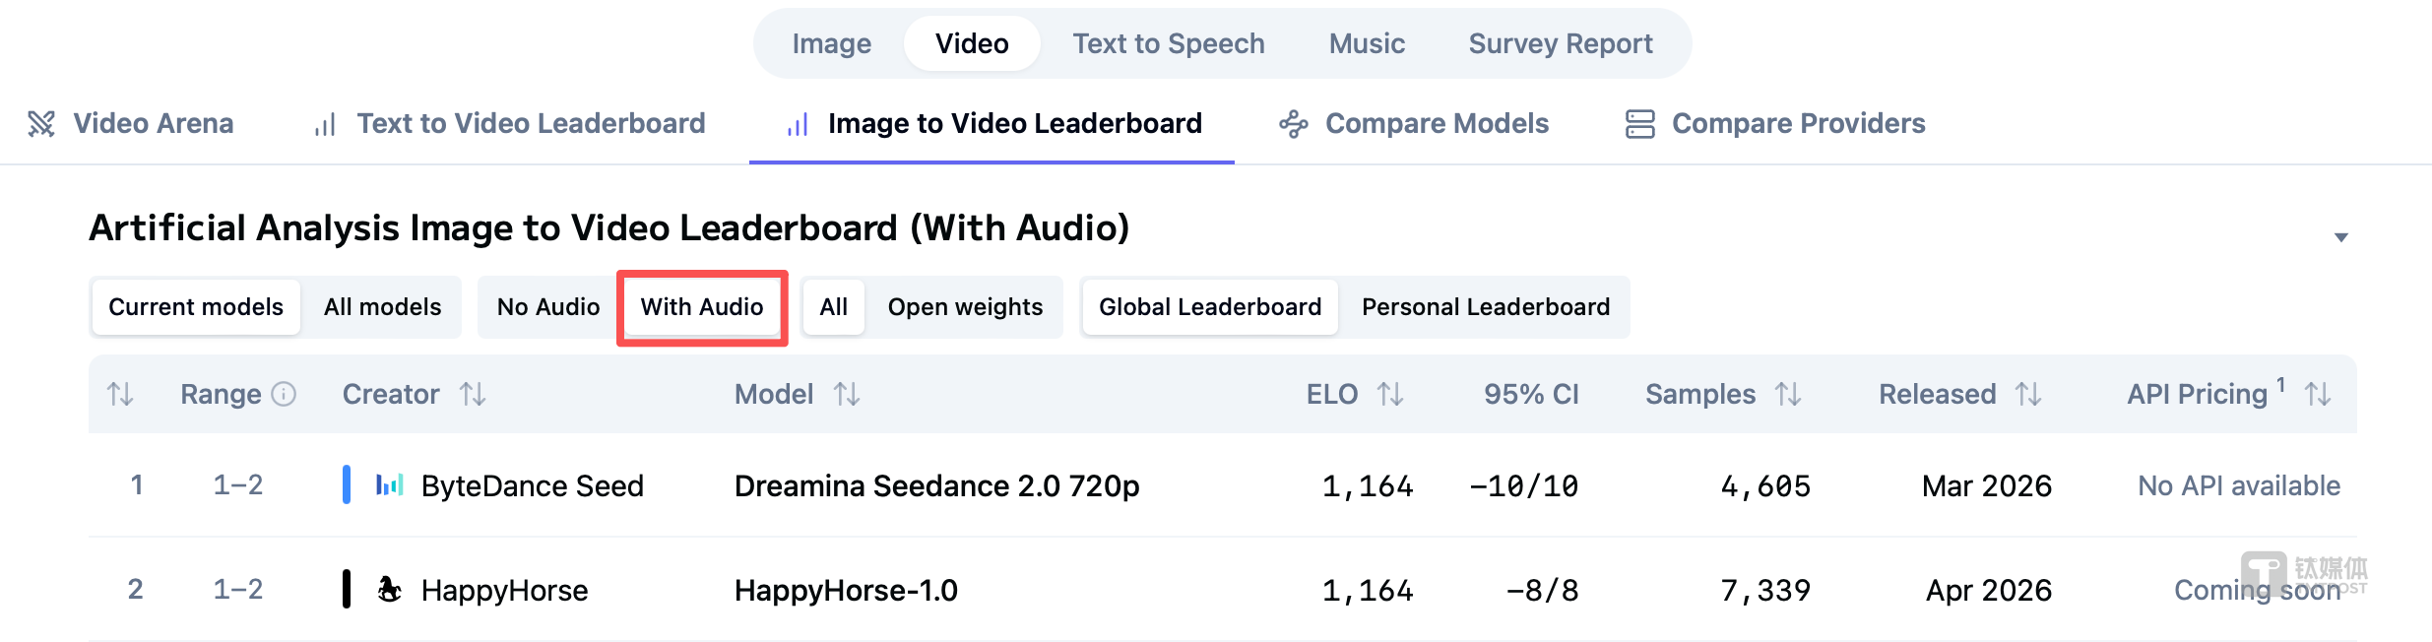
Task: Enable the Open weights filter
Action: (x=965, y=307)
